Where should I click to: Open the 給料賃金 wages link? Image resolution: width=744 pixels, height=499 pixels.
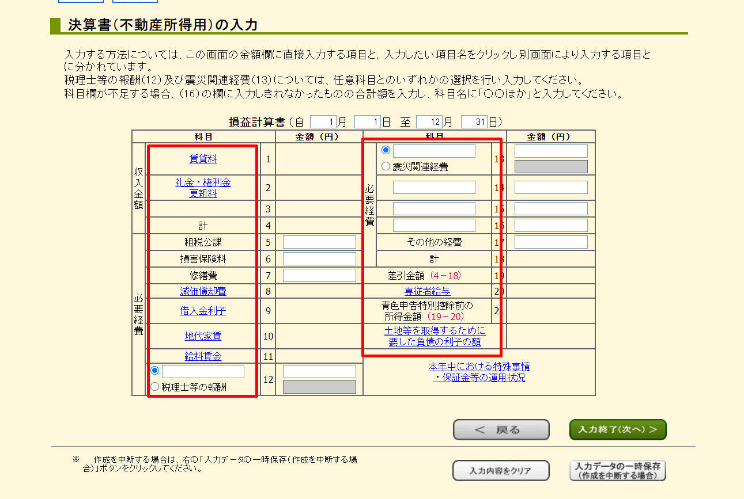tap(203, 357)
